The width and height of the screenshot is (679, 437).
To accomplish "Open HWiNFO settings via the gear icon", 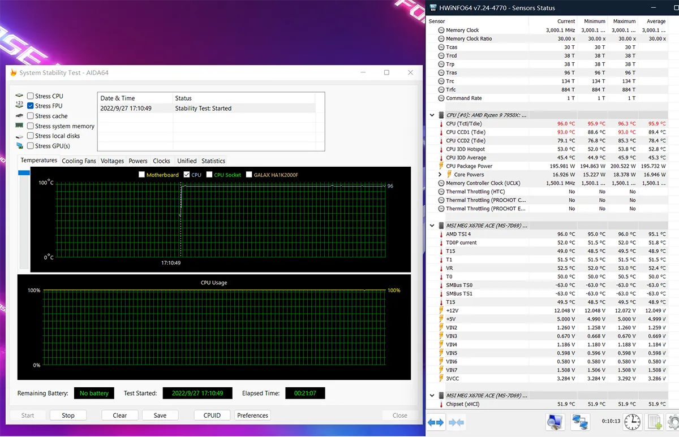I will tap(673, 421).
